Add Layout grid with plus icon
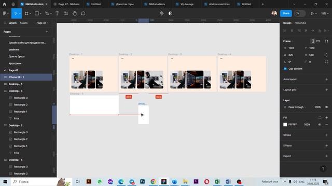 click(x=326, y=90)
